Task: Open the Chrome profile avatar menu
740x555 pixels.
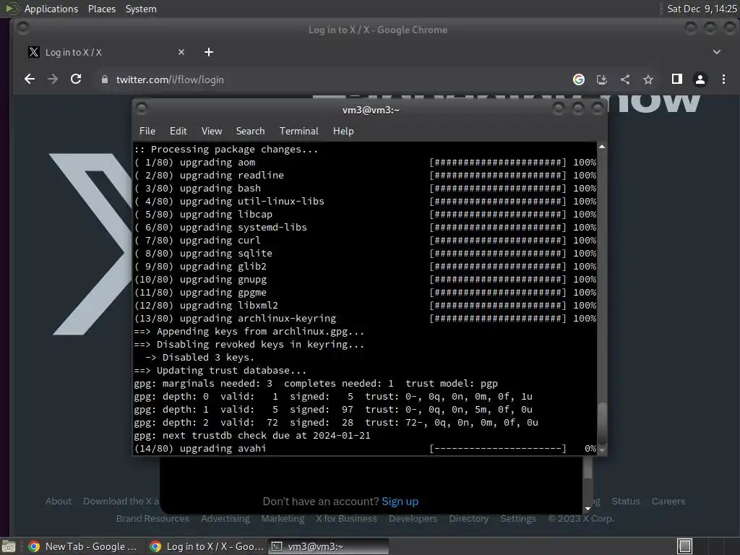Action: (700, 79)
